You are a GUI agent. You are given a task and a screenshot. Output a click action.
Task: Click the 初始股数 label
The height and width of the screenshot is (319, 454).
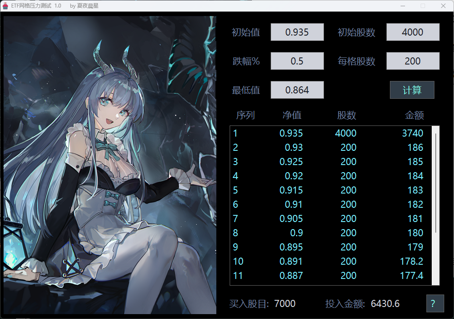(357, 32)
